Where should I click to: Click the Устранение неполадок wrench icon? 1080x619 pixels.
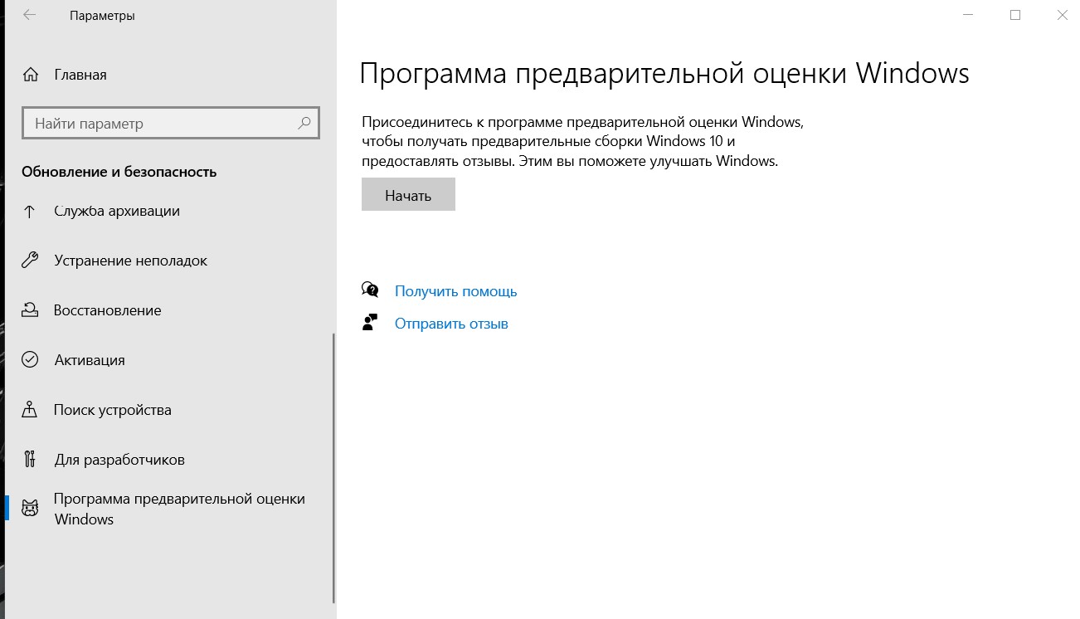30,261
